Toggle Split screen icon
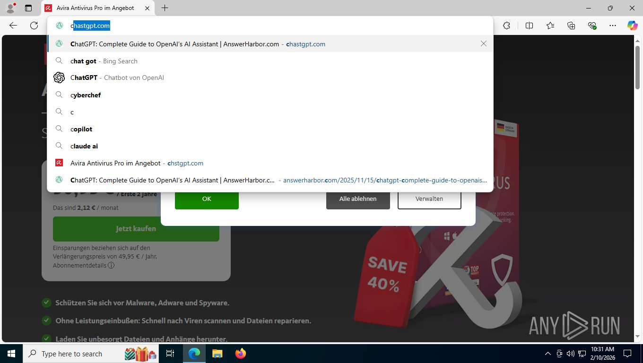Viewport: 643px width, 363px height. coord(529,26)
